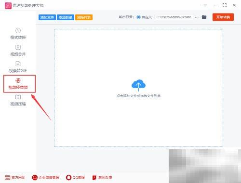Image resolution: width=241 pixels, height=183 pixels.
Task: Click the 视频转GIF sidebar label
Action: coord(18,71)
